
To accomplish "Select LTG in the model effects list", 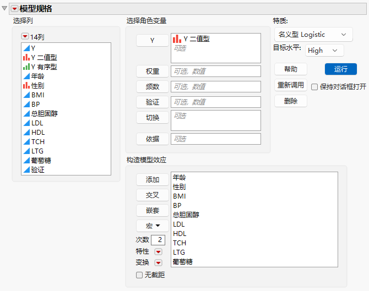I will pyautogui.click(x=179, y=252).
